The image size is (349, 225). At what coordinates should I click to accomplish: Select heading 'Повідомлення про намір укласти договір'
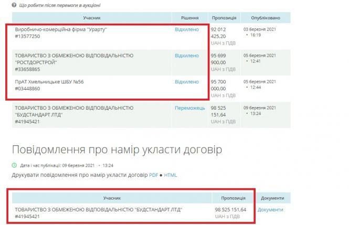tap(117, 149)
